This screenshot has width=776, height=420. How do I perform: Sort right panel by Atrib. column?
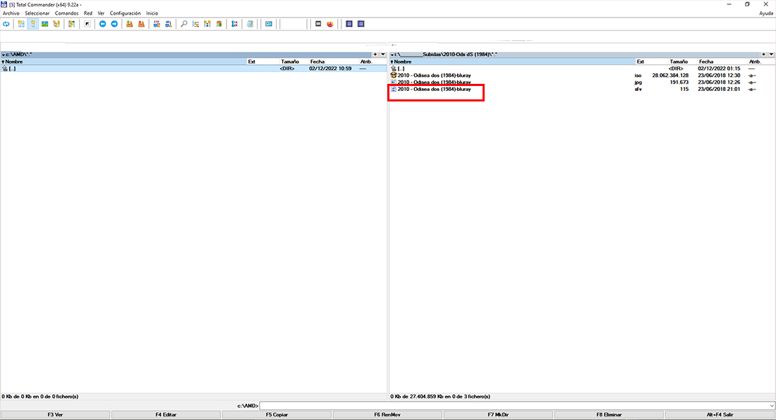tap(756, 62)
